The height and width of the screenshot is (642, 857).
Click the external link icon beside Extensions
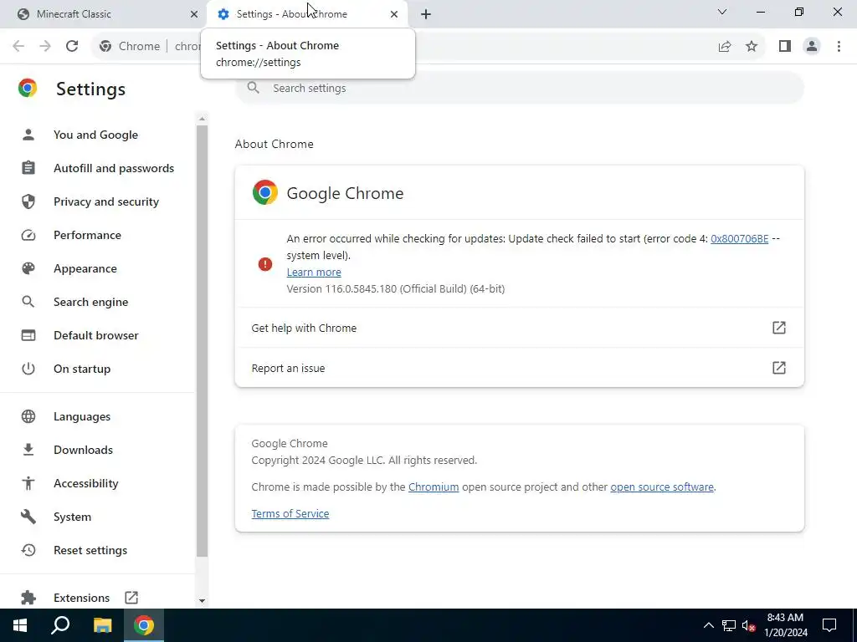point(131,598)
